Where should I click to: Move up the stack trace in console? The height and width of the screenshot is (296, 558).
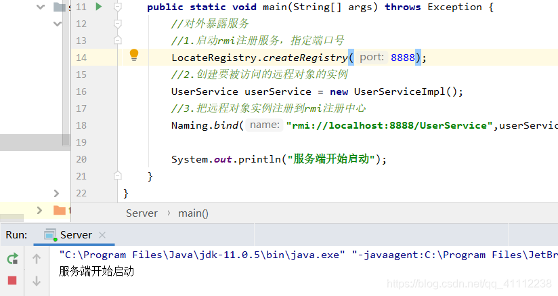[37, 259]
